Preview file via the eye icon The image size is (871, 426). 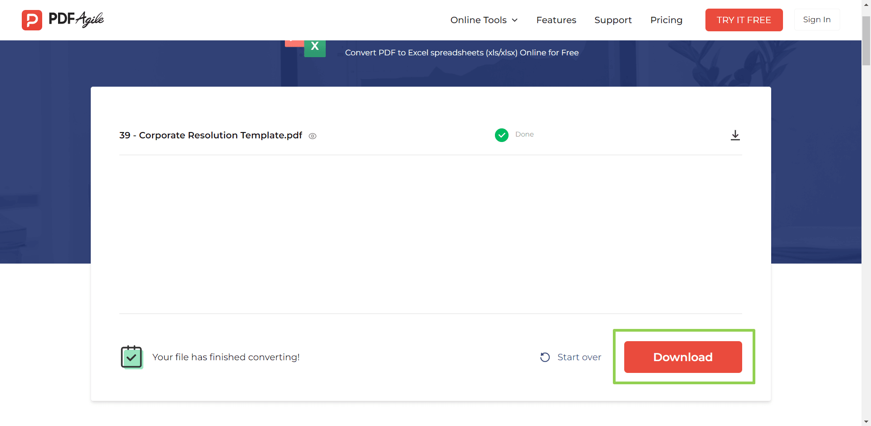313,136
